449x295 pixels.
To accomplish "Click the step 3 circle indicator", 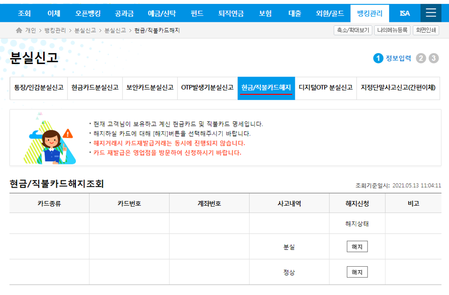I will point(434,58).
